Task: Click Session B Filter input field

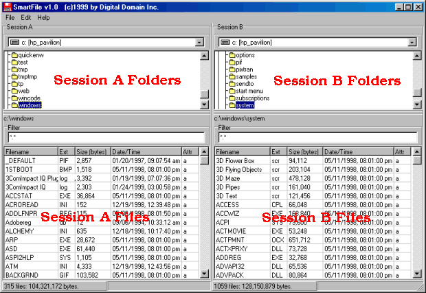Action: pos(318,138)
